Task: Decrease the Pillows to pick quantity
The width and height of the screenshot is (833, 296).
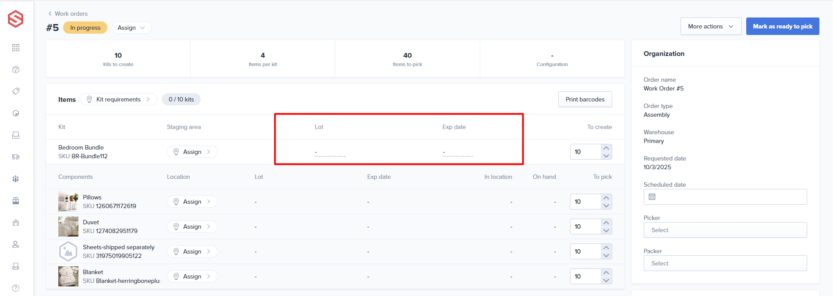Action: pos(606,206)
